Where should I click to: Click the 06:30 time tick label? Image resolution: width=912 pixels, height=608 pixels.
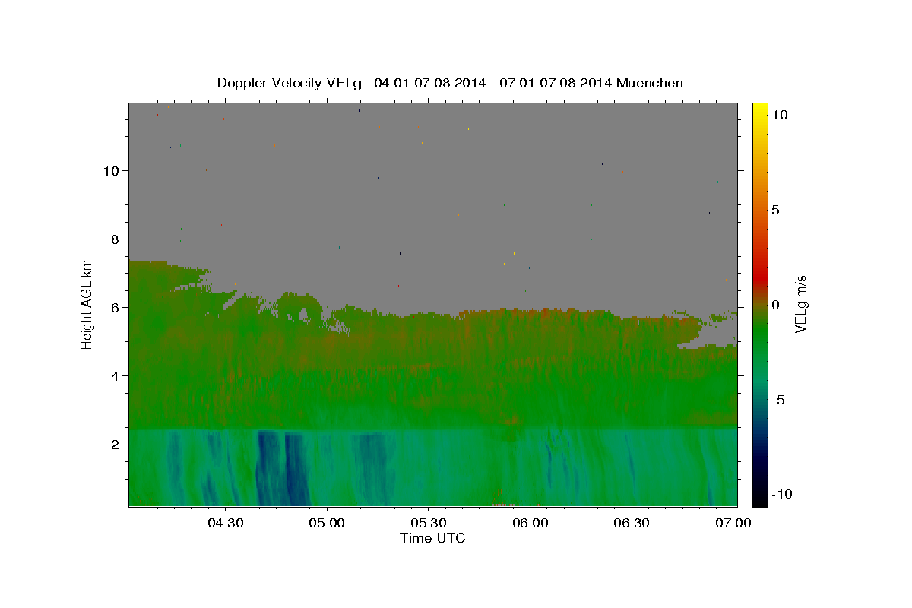(632, 523)
